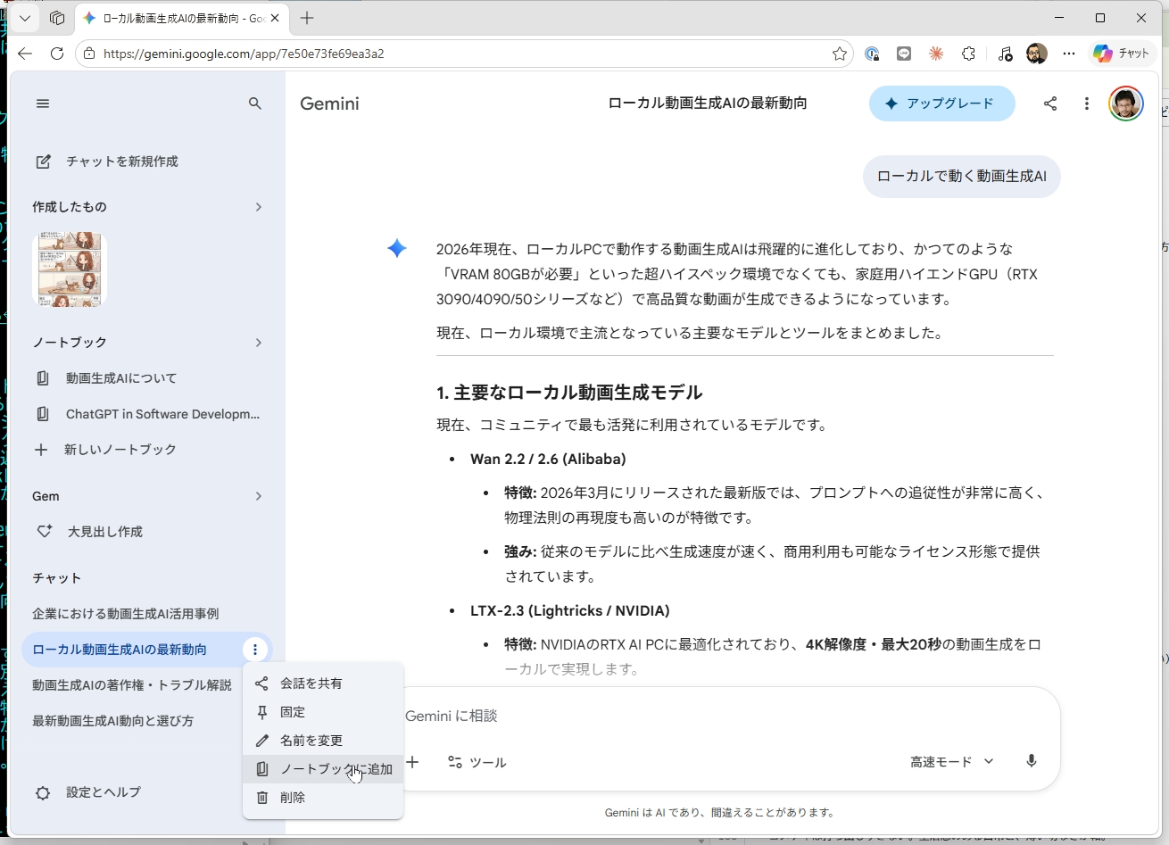Close the Gemini browser tab

tap(276, 18)
